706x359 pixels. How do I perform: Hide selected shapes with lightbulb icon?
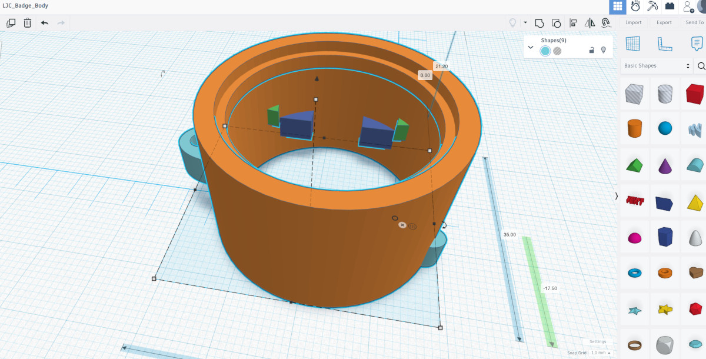pos(603,51)
